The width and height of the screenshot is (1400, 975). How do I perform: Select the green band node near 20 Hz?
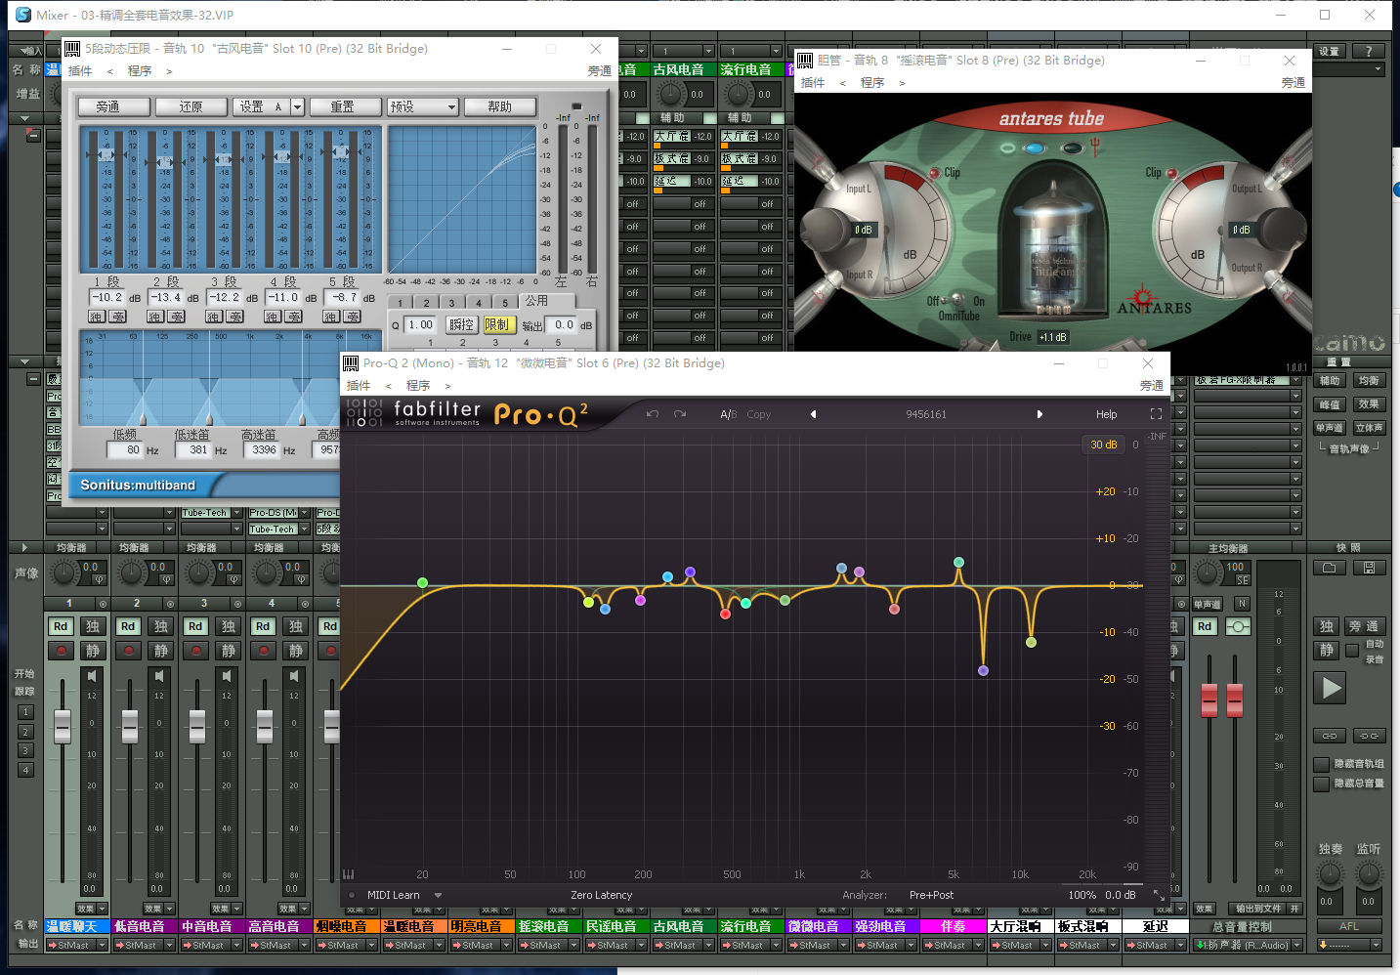pyautogui.click(x=422, y=583)
